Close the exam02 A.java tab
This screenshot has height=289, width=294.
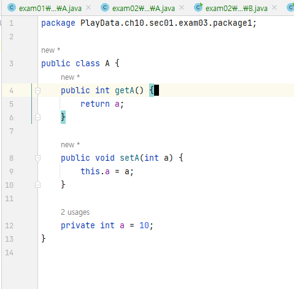click(x=182, y=8)
